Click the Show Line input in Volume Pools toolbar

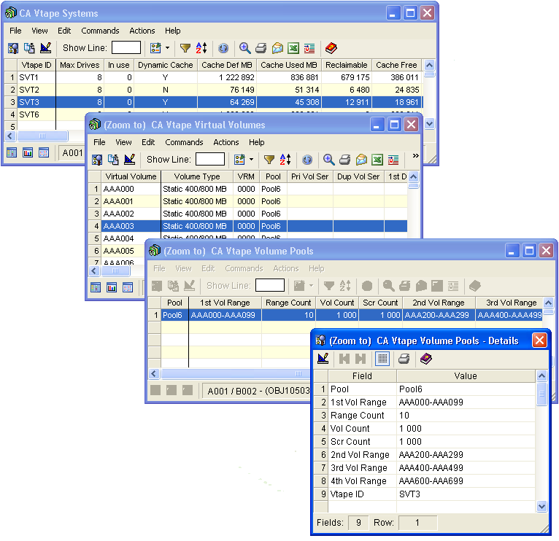pyautogui.click(x=270, y=285)
